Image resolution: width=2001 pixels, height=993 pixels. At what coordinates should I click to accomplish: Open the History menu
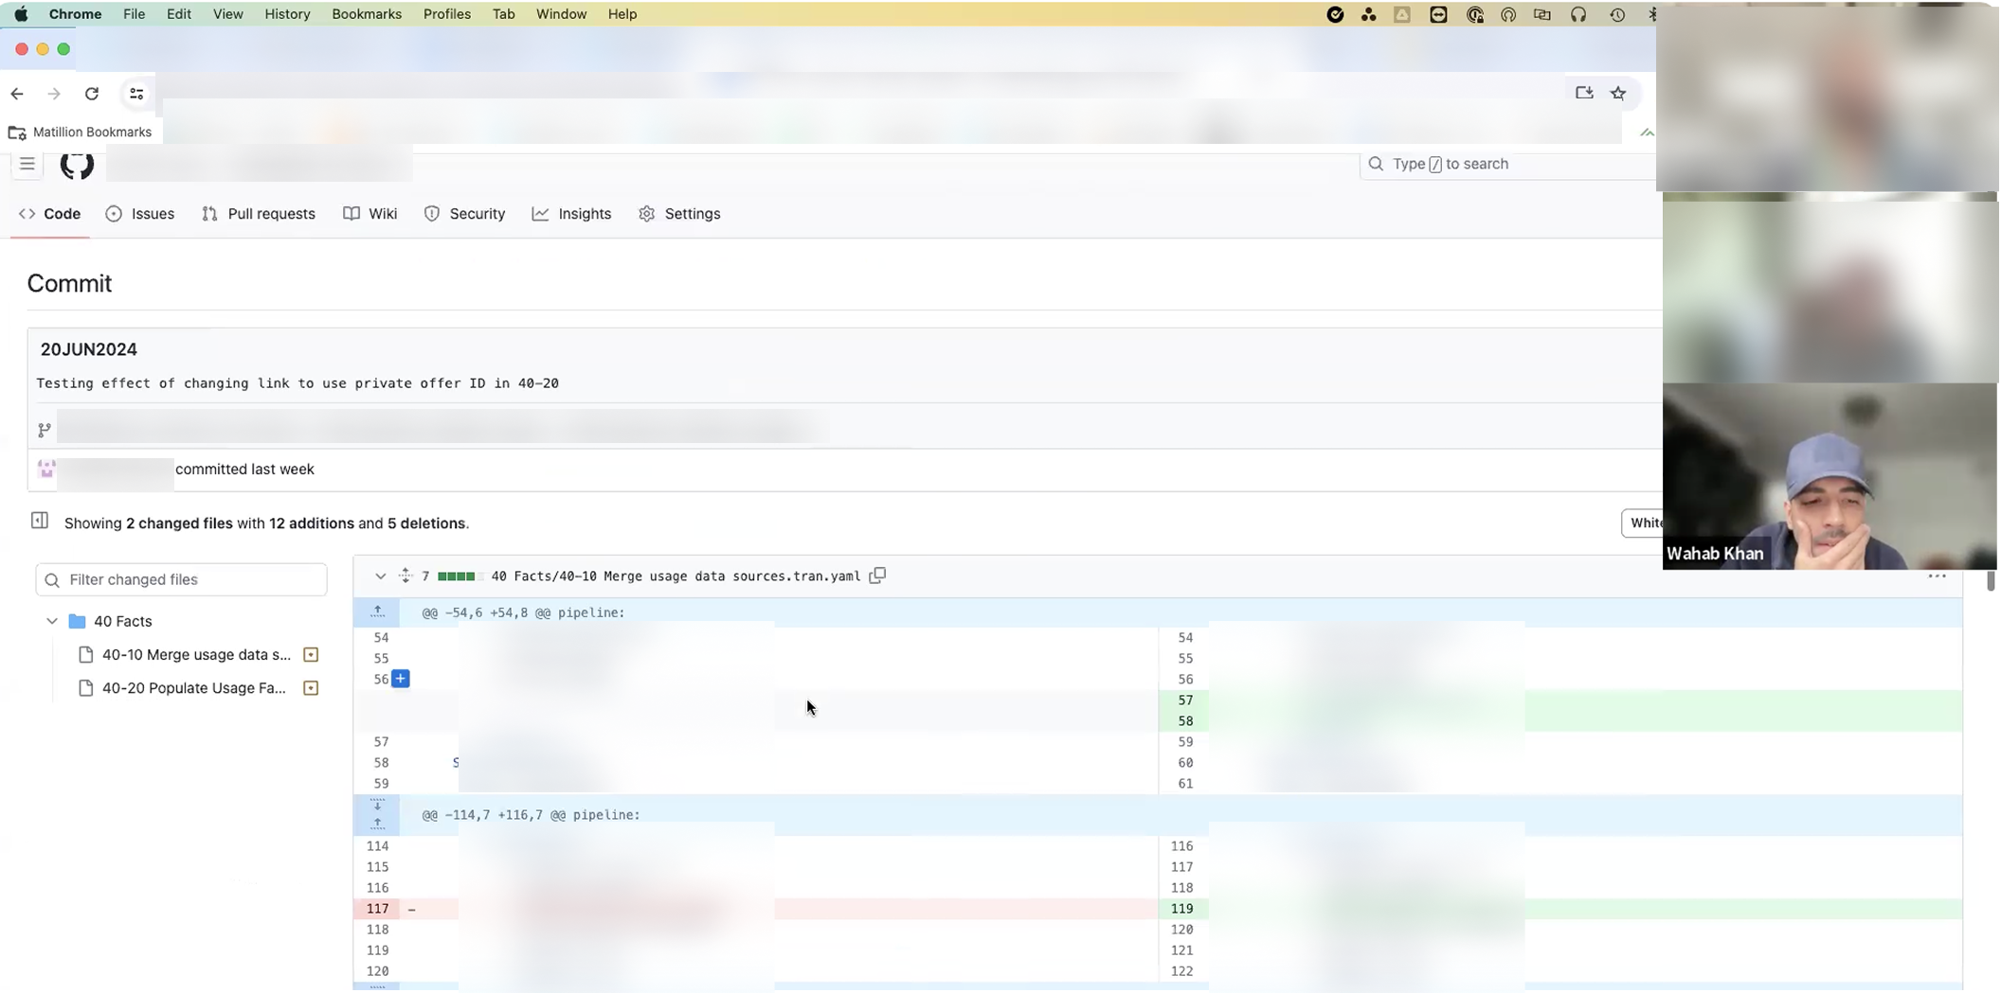287,14
